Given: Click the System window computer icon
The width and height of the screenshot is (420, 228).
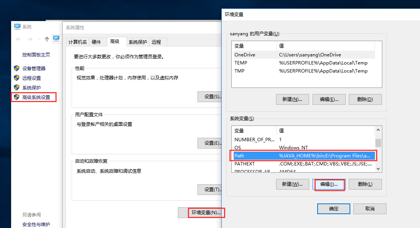Looking at the screenshot, I should coord(17,26).
